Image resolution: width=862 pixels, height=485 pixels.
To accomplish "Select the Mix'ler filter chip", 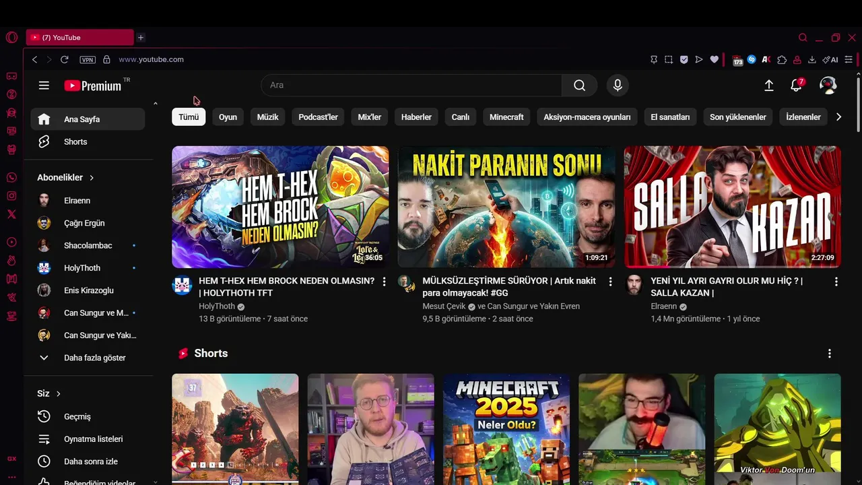I will coord(369,117).
